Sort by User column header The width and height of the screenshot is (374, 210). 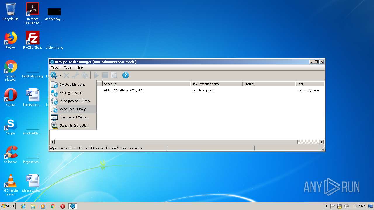(x=309, y=84)
